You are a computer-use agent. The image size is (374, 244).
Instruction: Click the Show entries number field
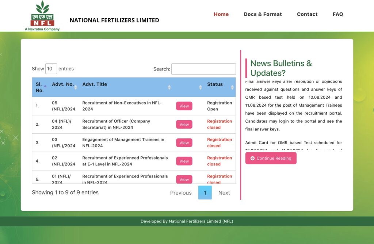click(51, 69)
